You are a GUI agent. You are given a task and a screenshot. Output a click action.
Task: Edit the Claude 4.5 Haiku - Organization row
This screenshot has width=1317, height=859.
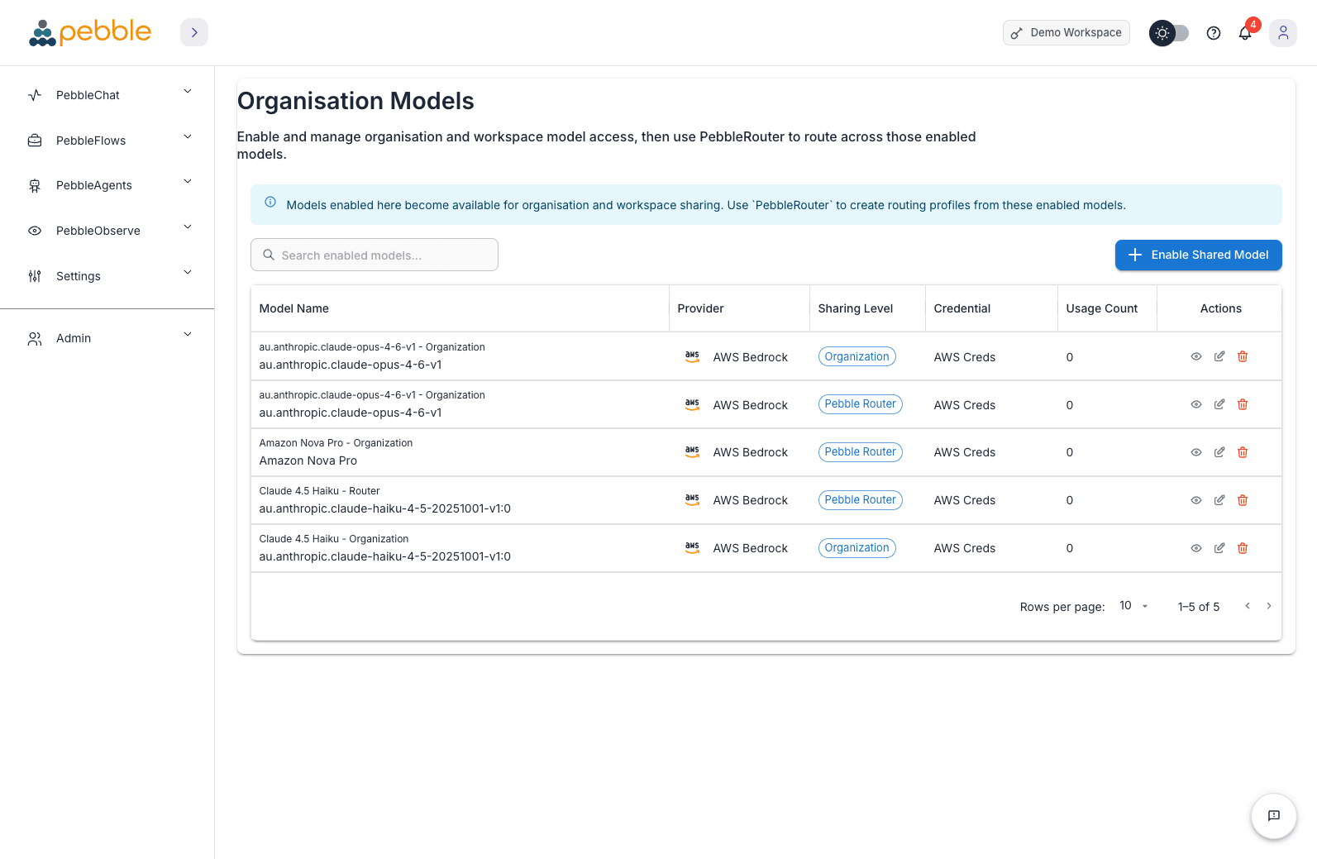[x=1219, y=548]
